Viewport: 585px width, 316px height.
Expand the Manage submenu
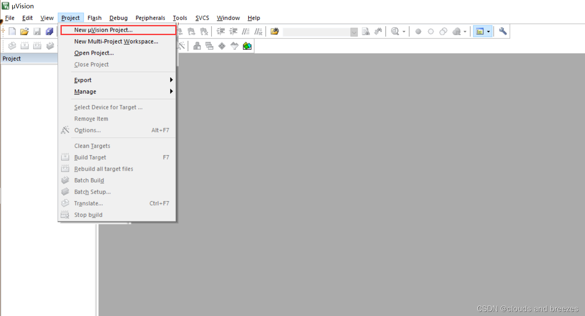[x=117, y=91]
